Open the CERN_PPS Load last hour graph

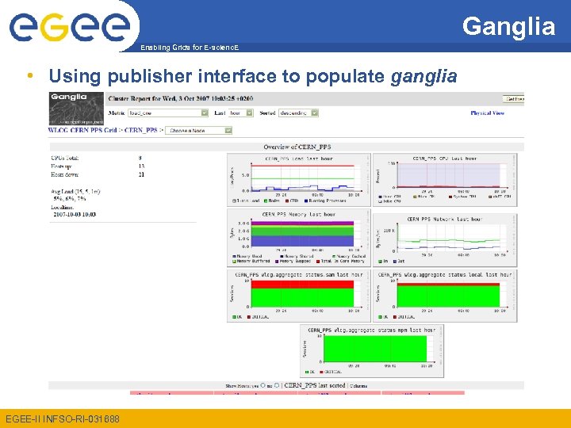click(299, 180)
